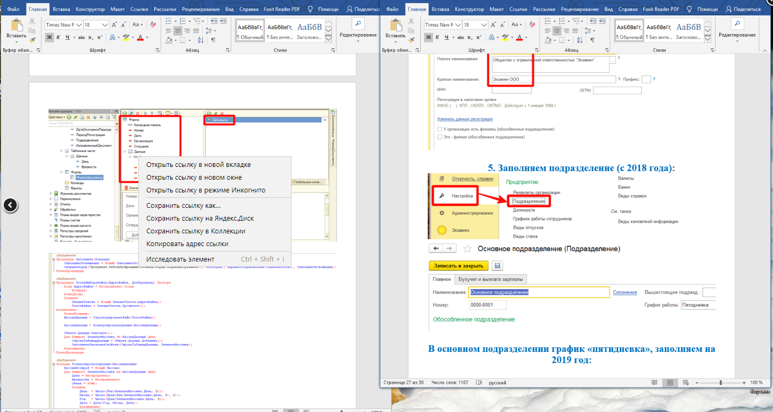
Task: Toggle bold formatting
Action: pos(49,37)
